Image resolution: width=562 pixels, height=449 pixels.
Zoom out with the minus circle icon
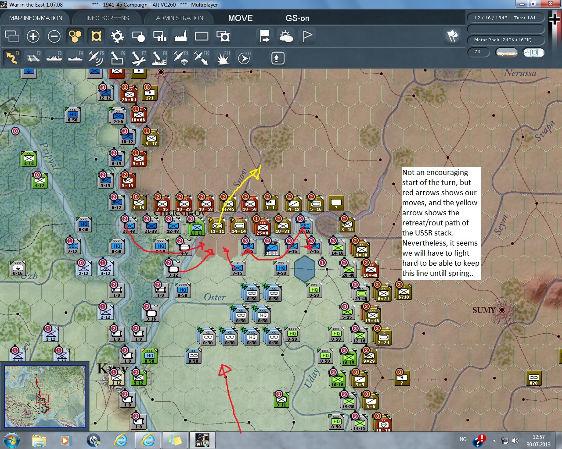coord(54,36)
